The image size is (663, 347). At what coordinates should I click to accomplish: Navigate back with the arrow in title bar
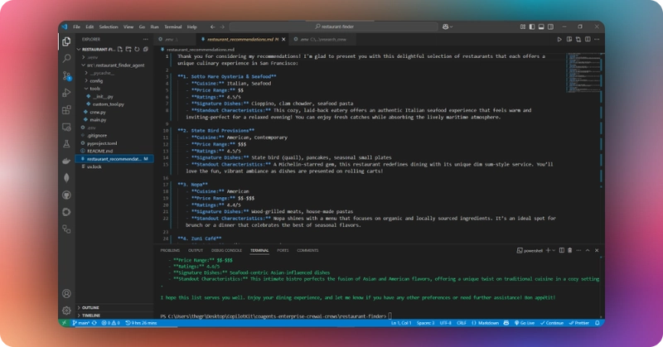point(213,27)
